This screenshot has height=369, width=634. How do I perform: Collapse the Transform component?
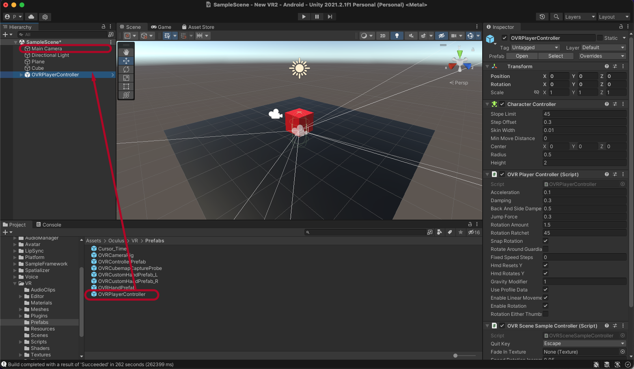click(487, 66)
